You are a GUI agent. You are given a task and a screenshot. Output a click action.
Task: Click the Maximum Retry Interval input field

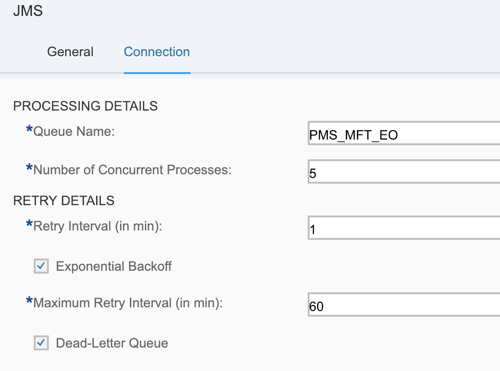404,304
